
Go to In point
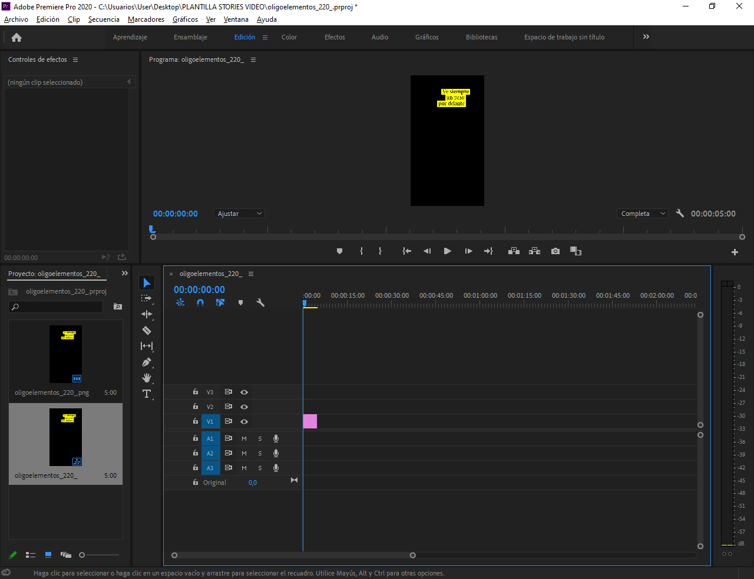point(406,251)
